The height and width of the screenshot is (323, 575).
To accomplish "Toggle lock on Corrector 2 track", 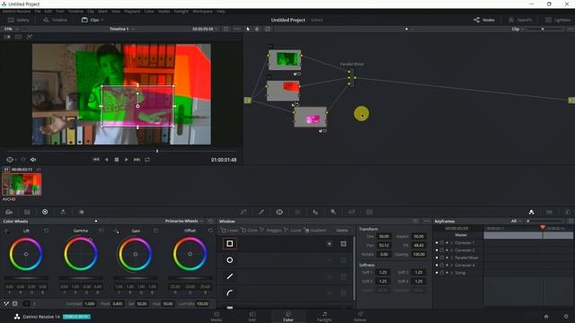I will tap(442, 250).
